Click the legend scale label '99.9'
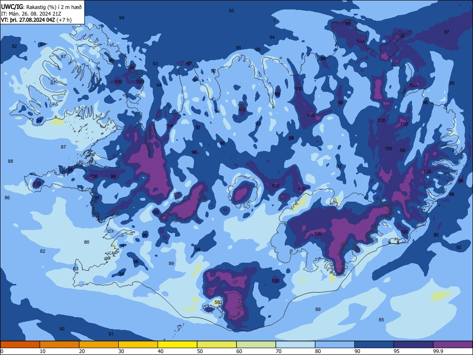The height and width of the screenshot is (355, 473). 438,351
